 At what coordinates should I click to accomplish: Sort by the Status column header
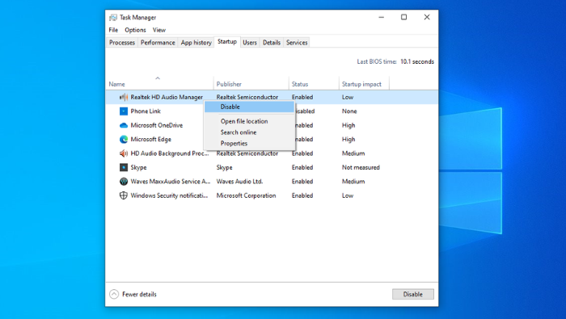[x=300, y=84]
